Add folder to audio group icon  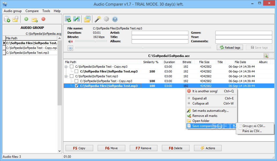click(x=35, y=20)
